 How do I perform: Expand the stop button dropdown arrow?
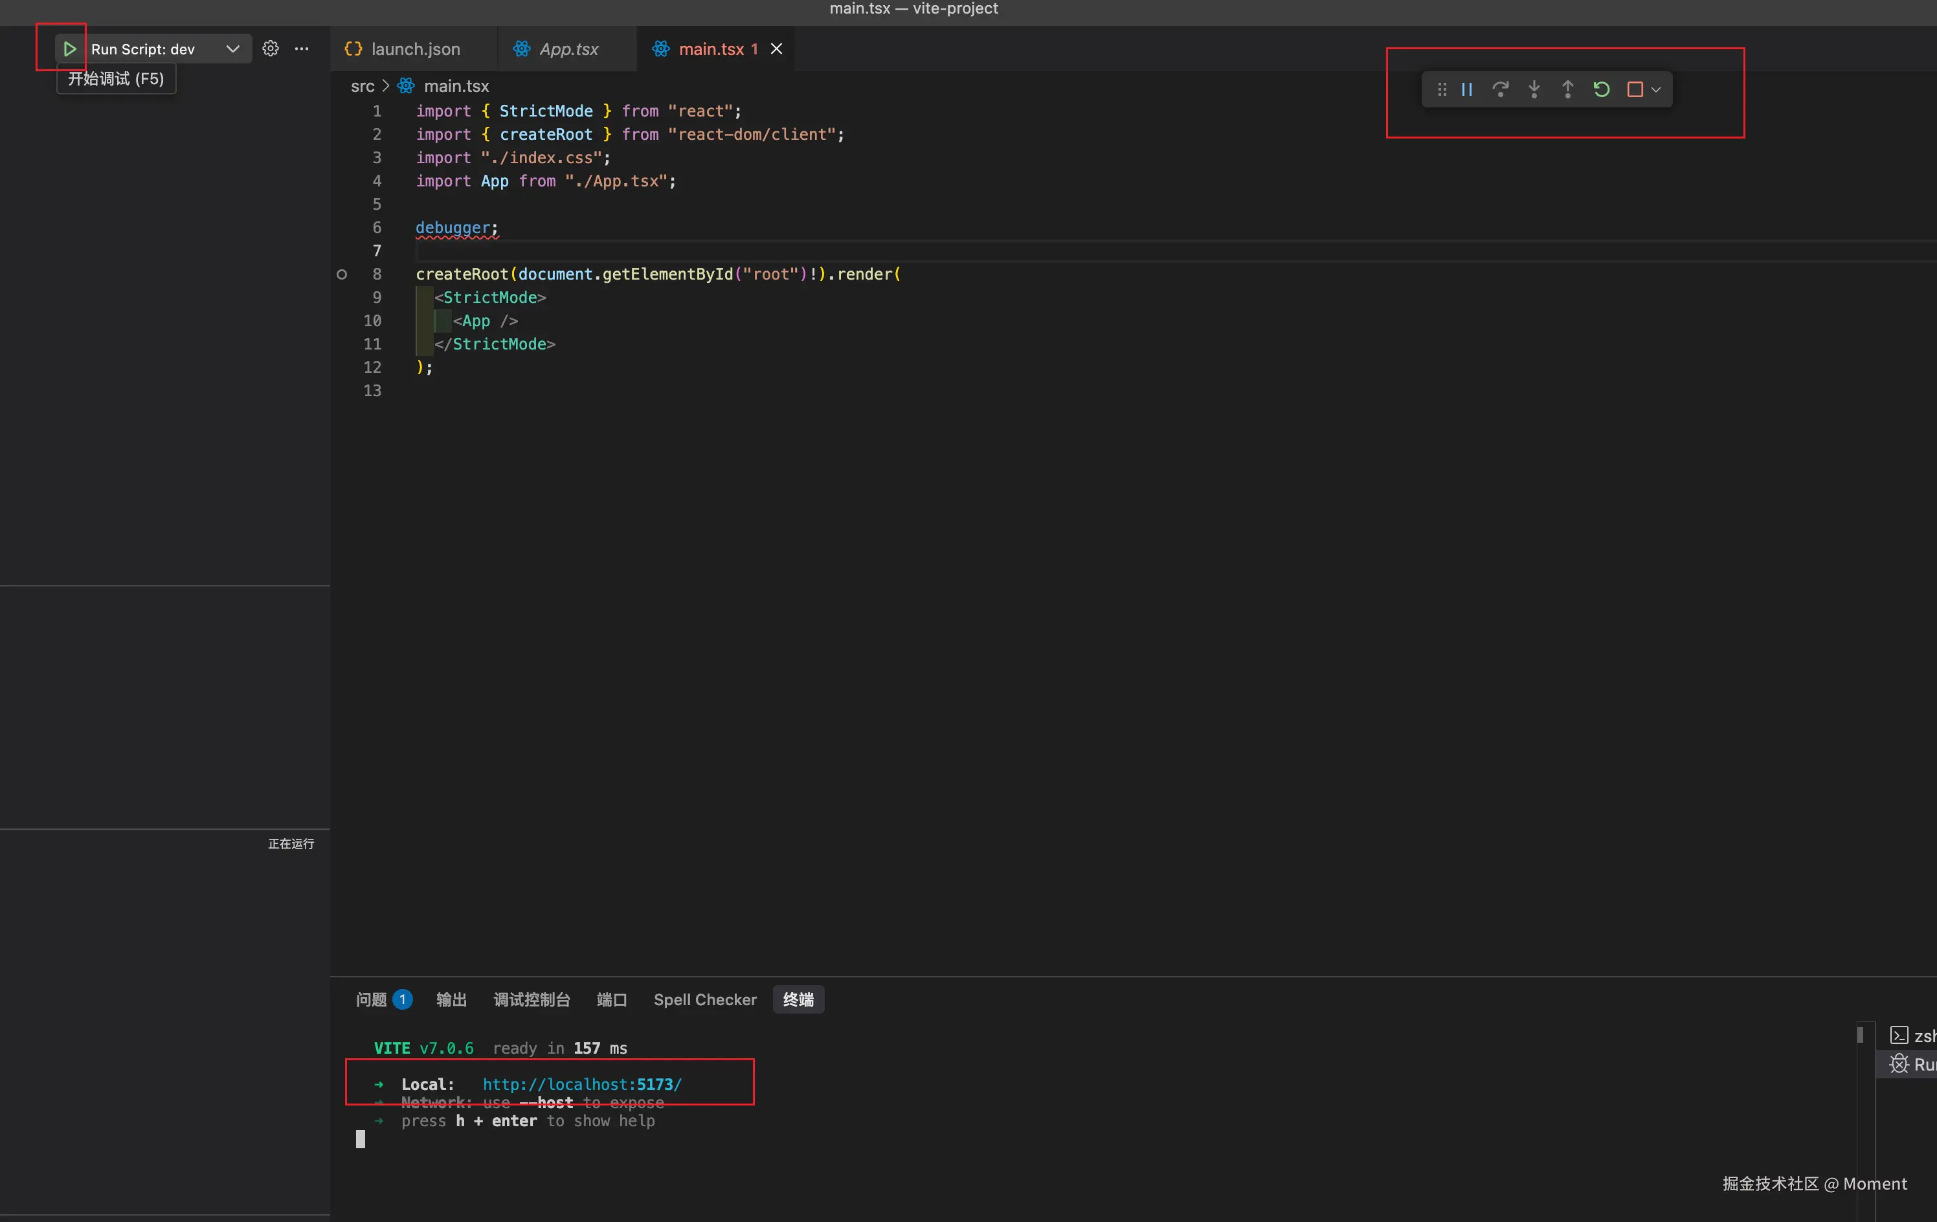pyautogui.click(x=1655, y=89)
